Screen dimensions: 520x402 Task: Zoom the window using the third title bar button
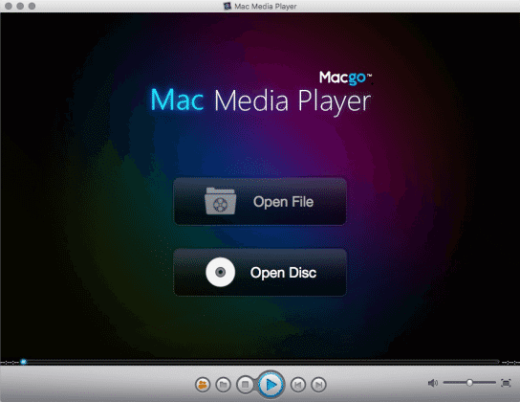pyautogui.click(x=32, y=6)
